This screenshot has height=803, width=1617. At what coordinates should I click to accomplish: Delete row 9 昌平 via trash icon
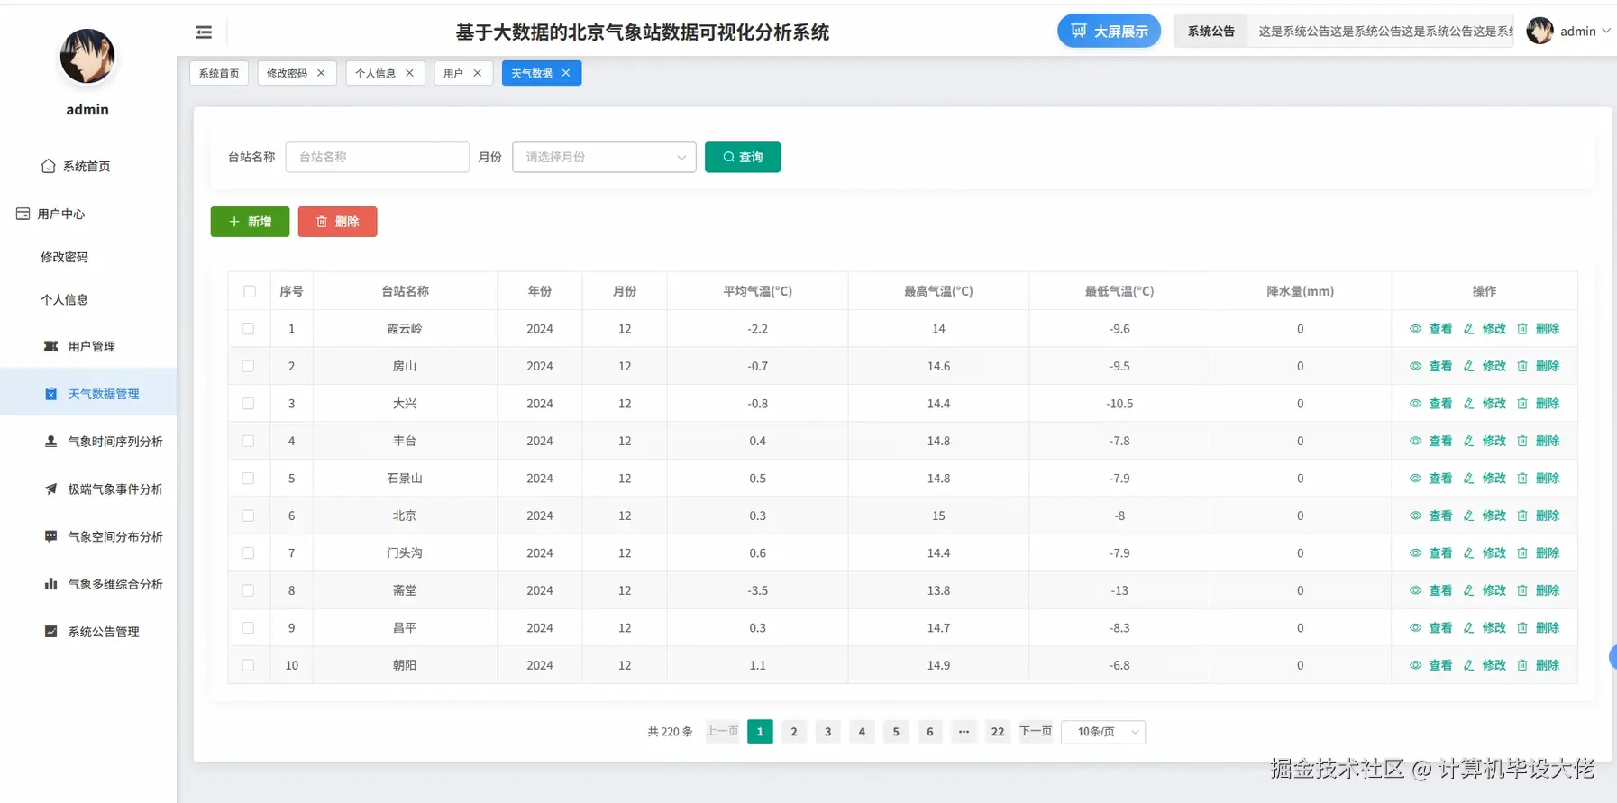[x=1522, y=628]
